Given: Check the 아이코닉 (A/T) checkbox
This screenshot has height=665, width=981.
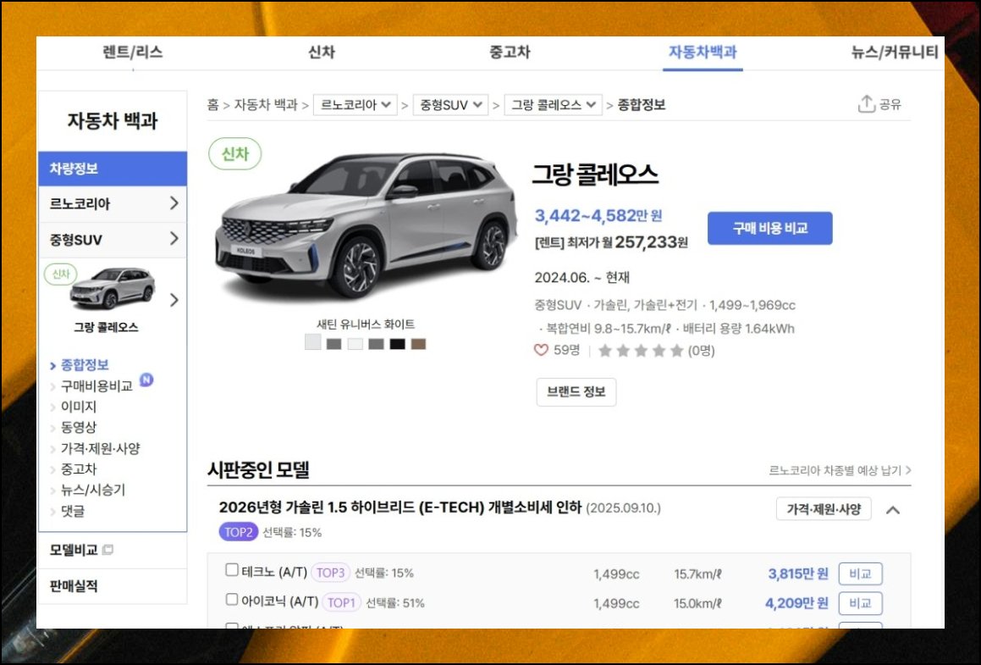Looking at the screenshot, I should 232,600.
